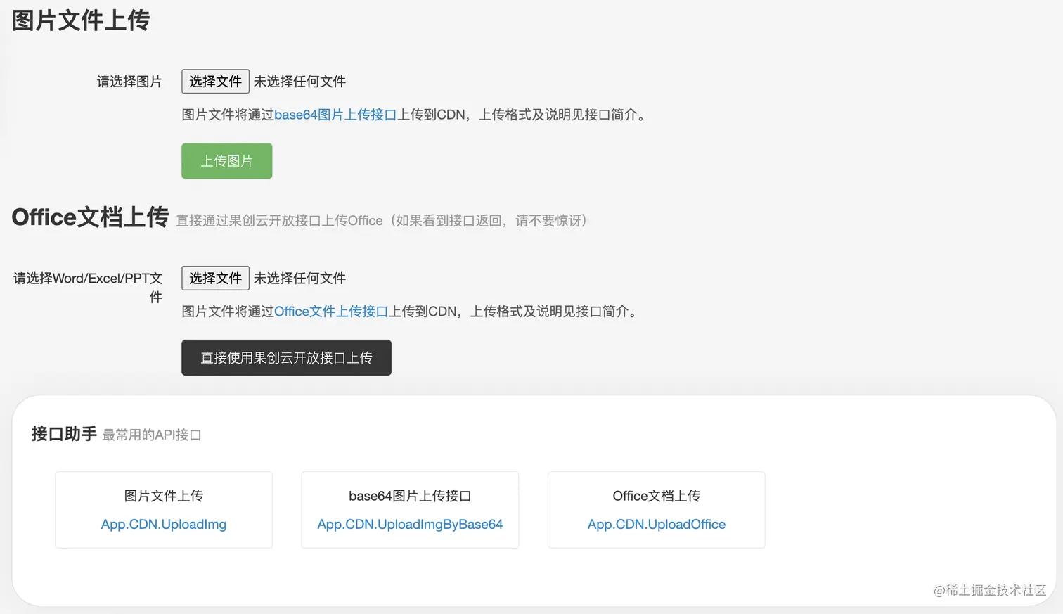Click 最常用的API接口 subtitle
The width and height of the screenshot is (1063, 614).
click(152, 435)
